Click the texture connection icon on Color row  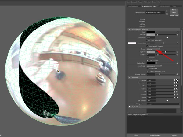(x=178, y=32)
